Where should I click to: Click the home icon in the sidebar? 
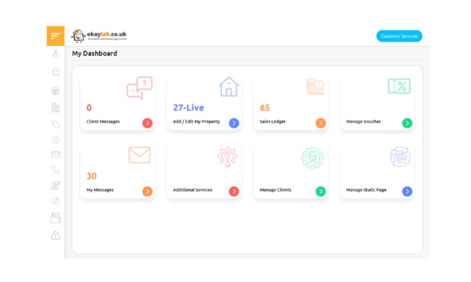pos(55,72)
